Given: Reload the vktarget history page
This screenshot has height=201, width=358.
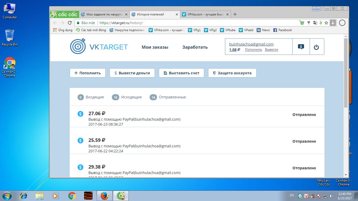Looking at the screenshot, I should tap(70, 23).
